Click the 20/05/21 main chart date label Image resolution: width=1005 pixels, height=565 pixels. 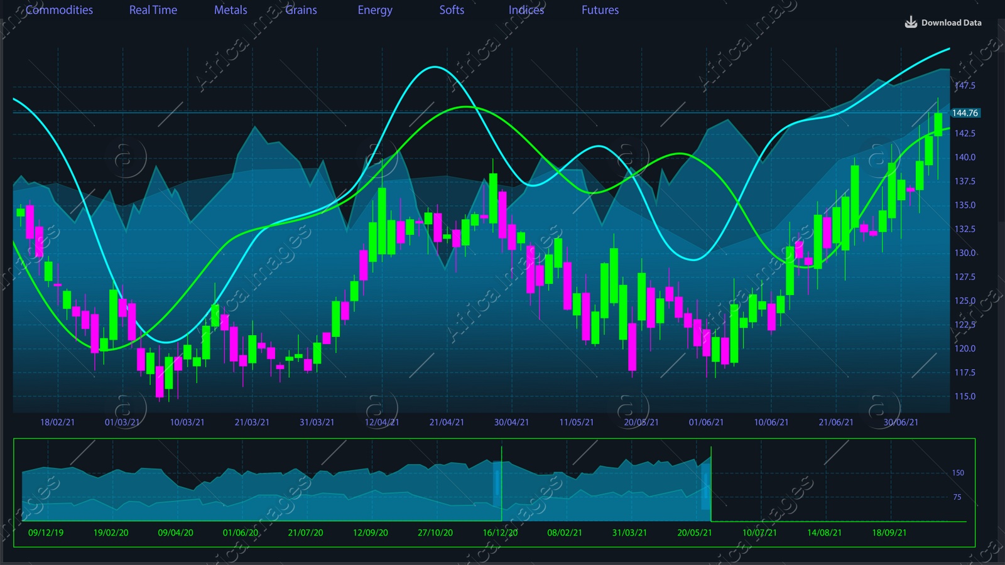click(641, 422)
